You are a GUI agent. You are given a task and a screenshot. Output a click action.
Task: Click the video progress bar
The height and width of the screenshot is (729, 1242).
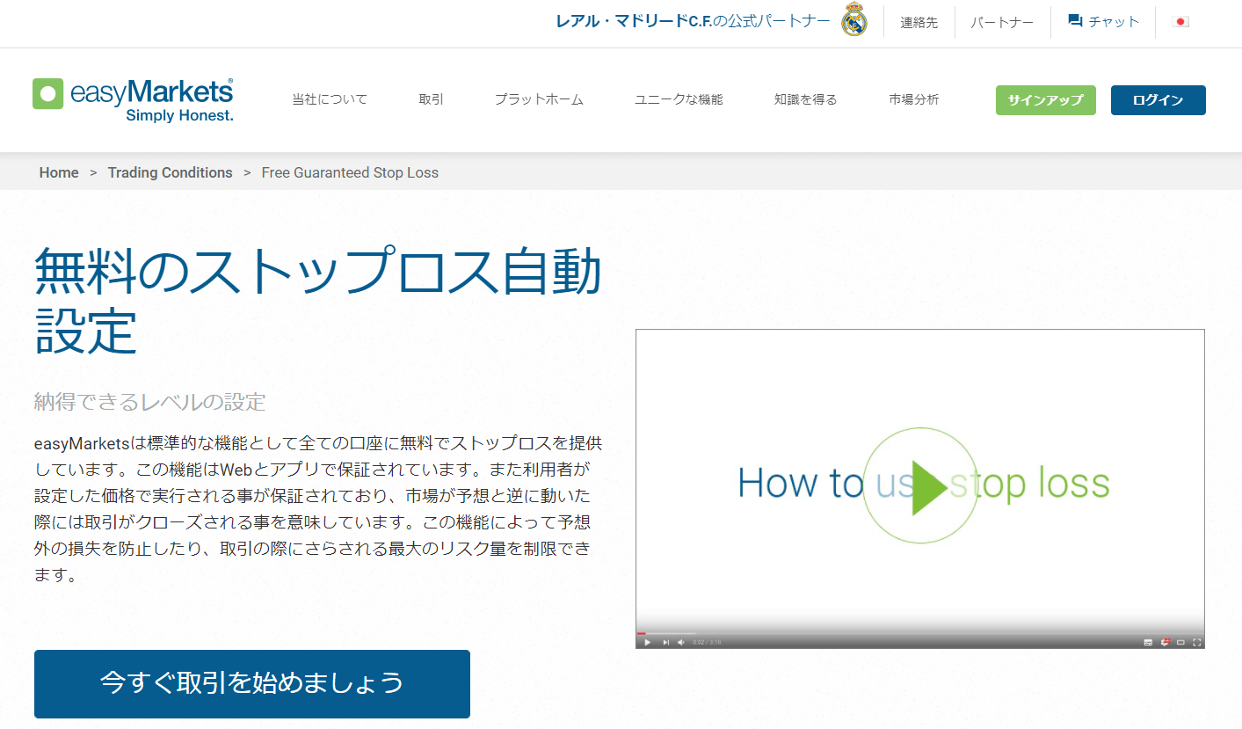[920, 633]
